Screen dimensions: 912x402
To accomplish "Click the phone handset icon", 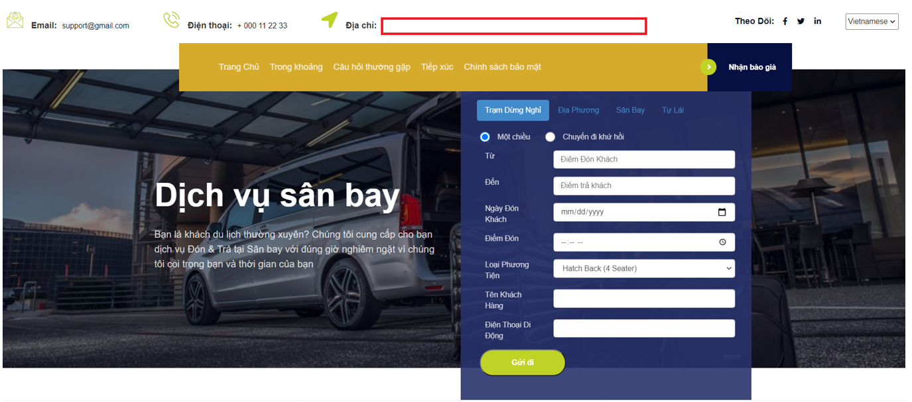I will point(171,21).
